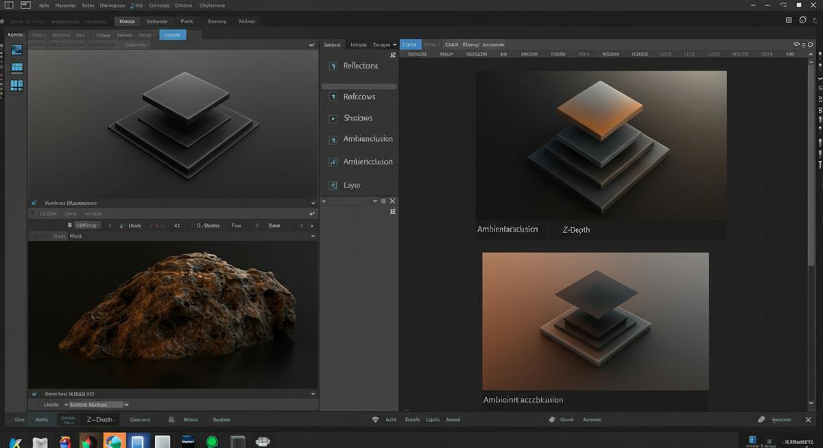Image resolution: width=823 pixels, height=448 pixels.
Task: Click the icon beside the Layer entry
Action: [x=333, y=186]
